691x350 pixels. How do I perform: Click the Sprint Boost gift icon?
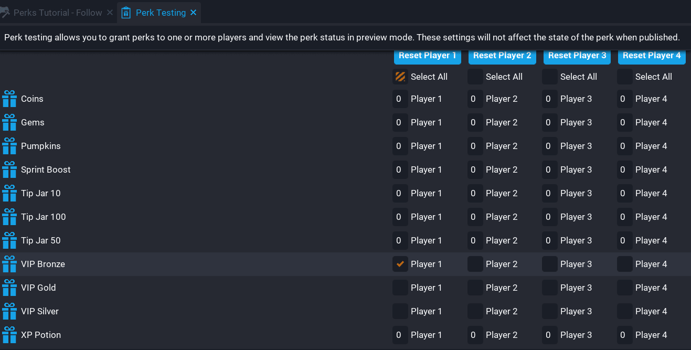[9, 169]
